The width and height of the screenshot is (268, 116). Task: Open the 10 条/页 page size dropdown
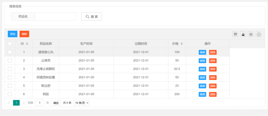pos(81,103)
